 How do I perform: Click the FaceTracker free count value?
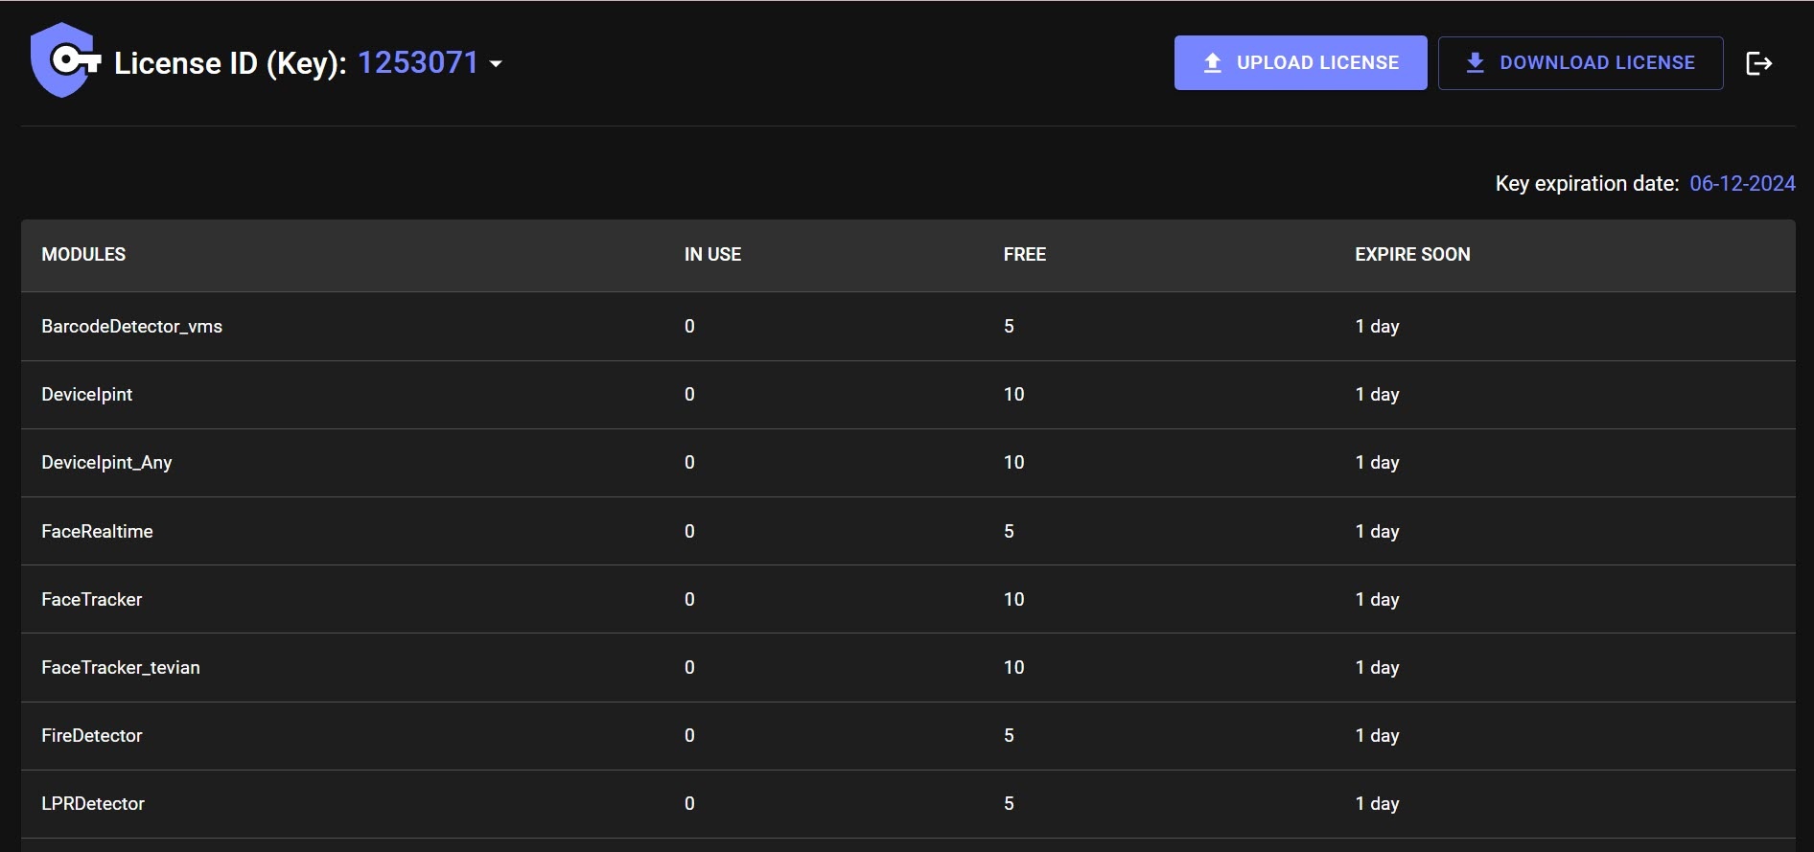1013,600
